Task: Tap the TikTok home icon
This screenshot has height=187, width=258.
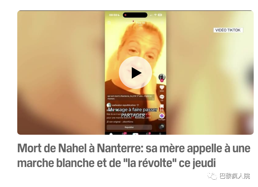Action: point(111,134)
